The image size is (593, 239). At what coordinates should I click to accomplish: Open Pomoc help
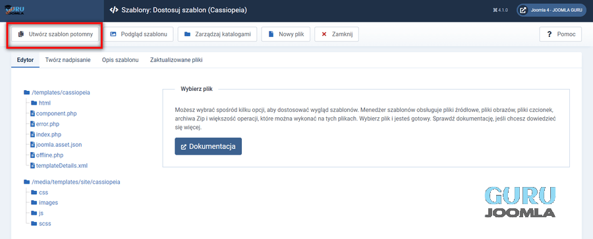coord(561,34)
